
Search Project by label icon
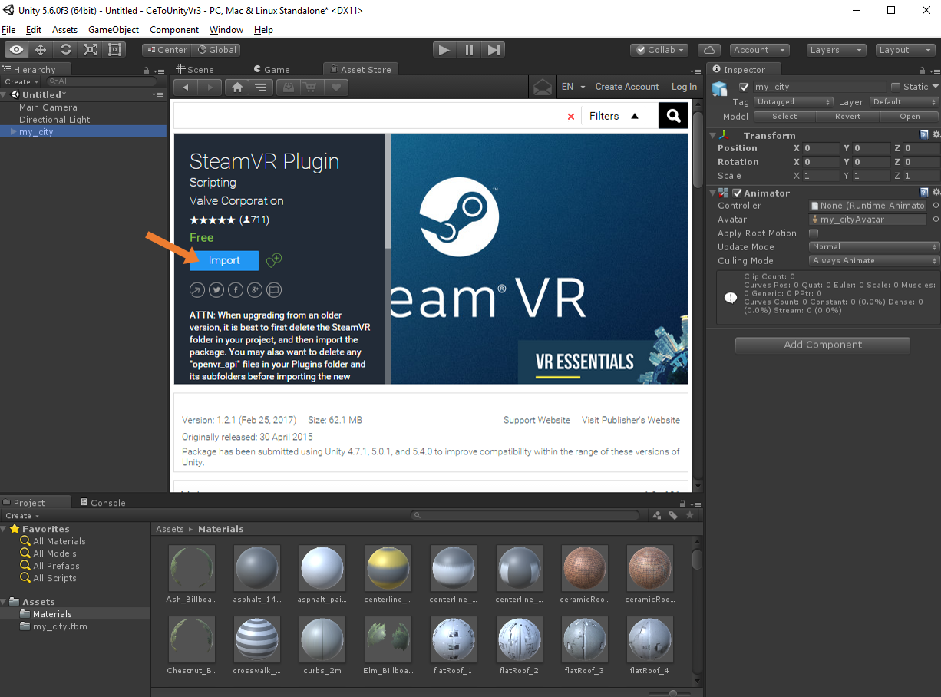[x=673, y=516]
